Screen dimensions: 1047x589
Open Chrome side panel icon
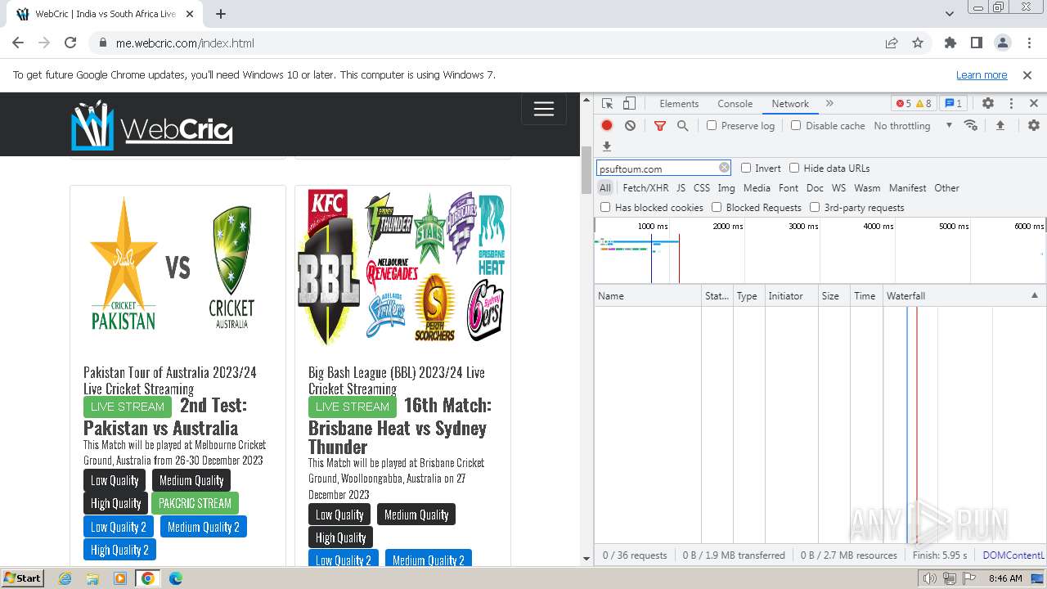pyautogui.click(x=976, y=43)
